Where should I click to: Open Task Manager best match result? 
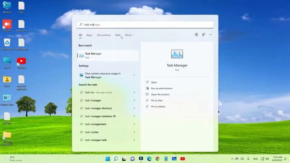108,55
